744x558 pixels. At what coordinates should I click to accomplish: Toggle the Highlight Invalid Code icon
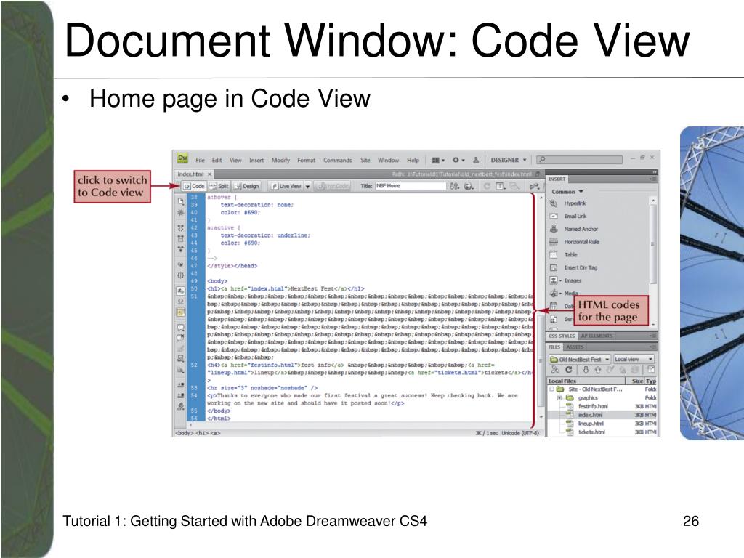click(181, 302)
